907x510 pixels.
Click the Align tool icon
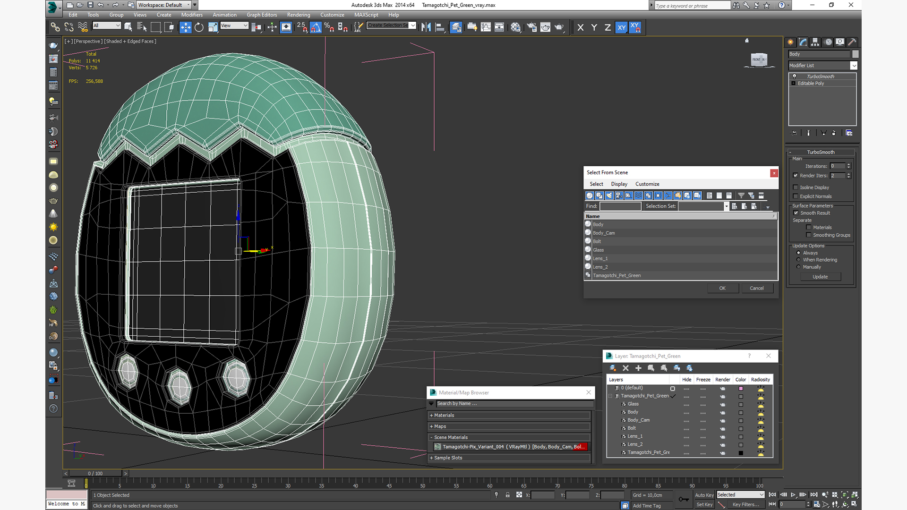[x=440, y=27]
